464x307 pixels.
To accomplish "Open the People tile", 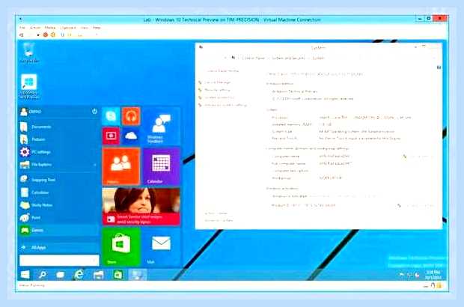I will (x=121, y=166).
